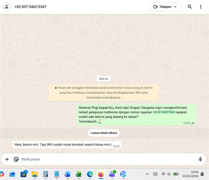Search within this chat
The image size is (209, 180).
coord(190,7)
